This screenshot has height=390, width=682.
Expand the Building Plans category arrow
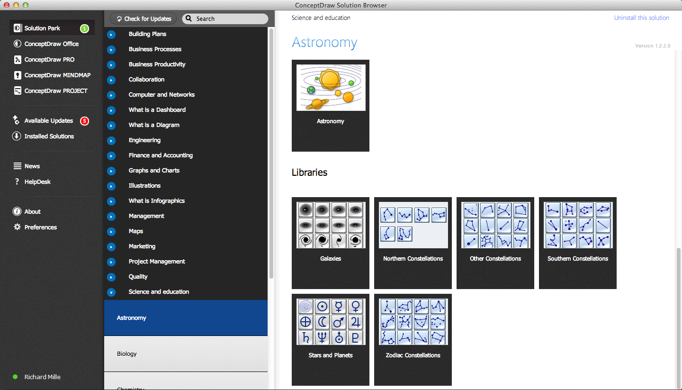[x=111, y=34]
